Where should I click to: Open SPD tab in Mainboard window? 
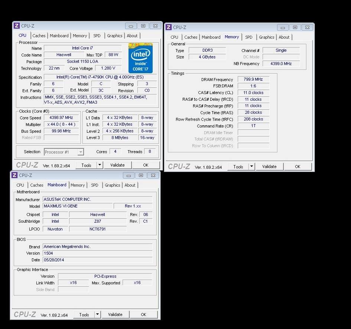94,185
